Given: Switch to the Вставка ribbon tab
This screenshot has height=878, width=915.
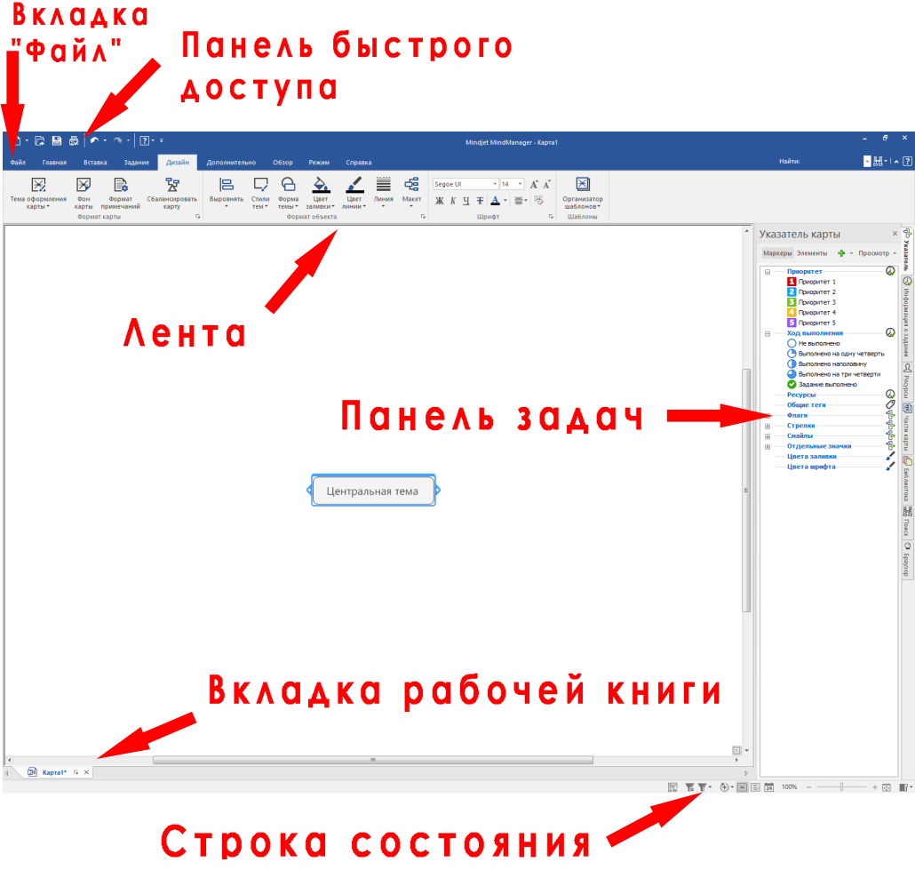Looking at the screenshot, I should click(95, 163).
